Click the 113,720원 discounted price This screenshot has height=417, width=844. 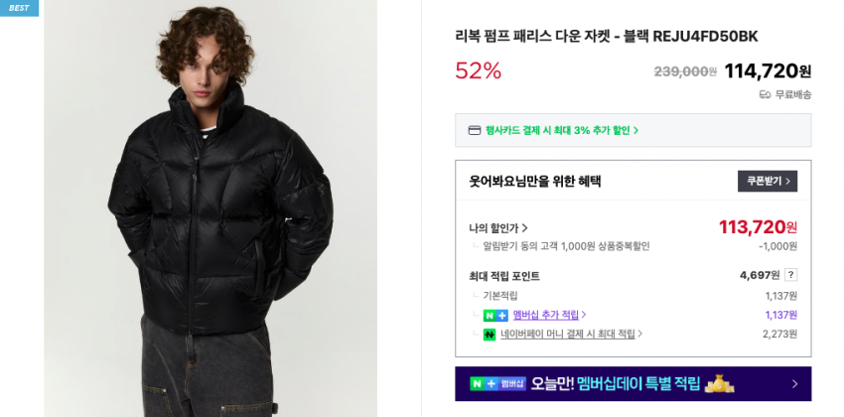758,227
